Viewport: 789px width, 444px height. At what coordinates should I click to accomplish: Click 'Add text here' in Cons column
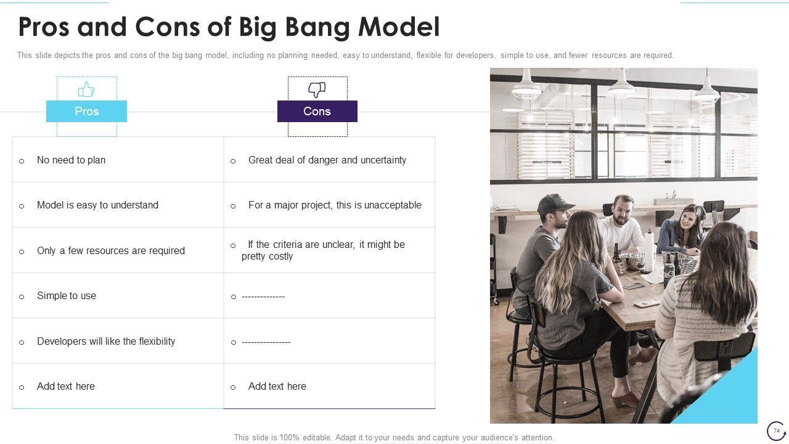(x=277, y=387)
